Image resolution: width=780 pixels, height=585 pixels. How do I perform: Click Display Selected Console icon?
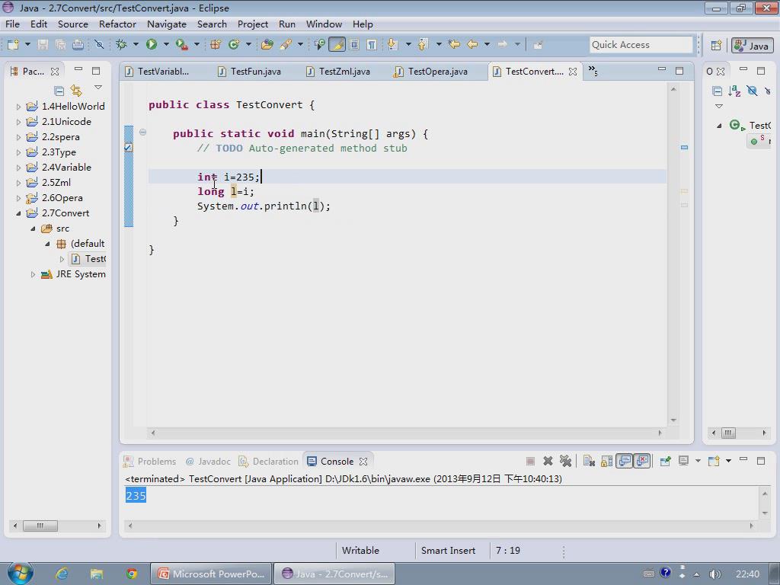pos(683,461)
